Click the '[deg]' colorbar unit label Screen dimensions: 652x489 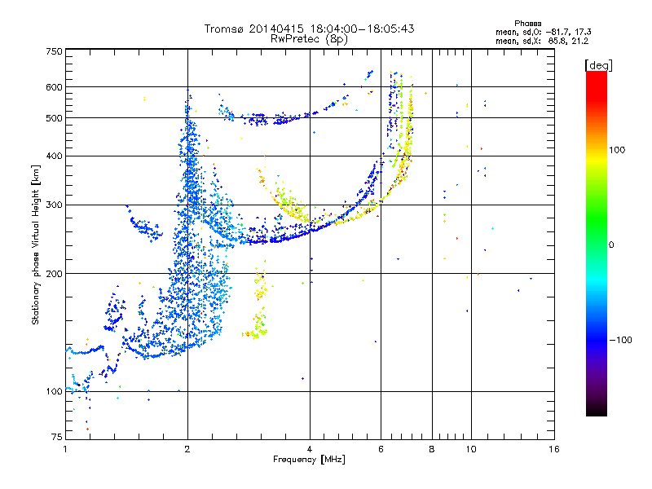pyautogui.click(x=598, y=65)
